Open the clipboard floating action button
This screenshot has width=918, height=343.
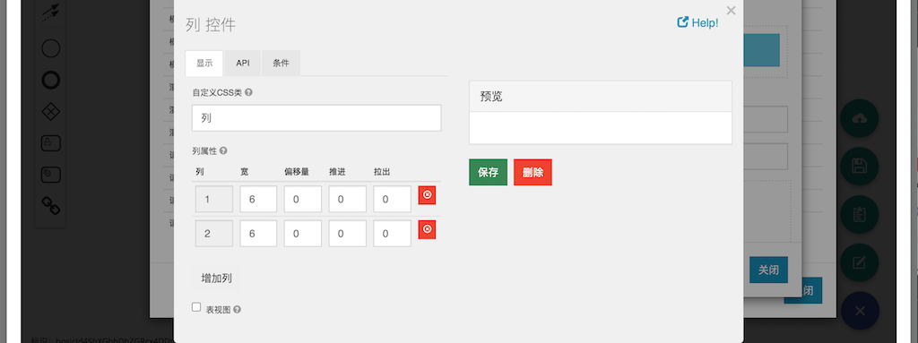click(x=860, y=215)
